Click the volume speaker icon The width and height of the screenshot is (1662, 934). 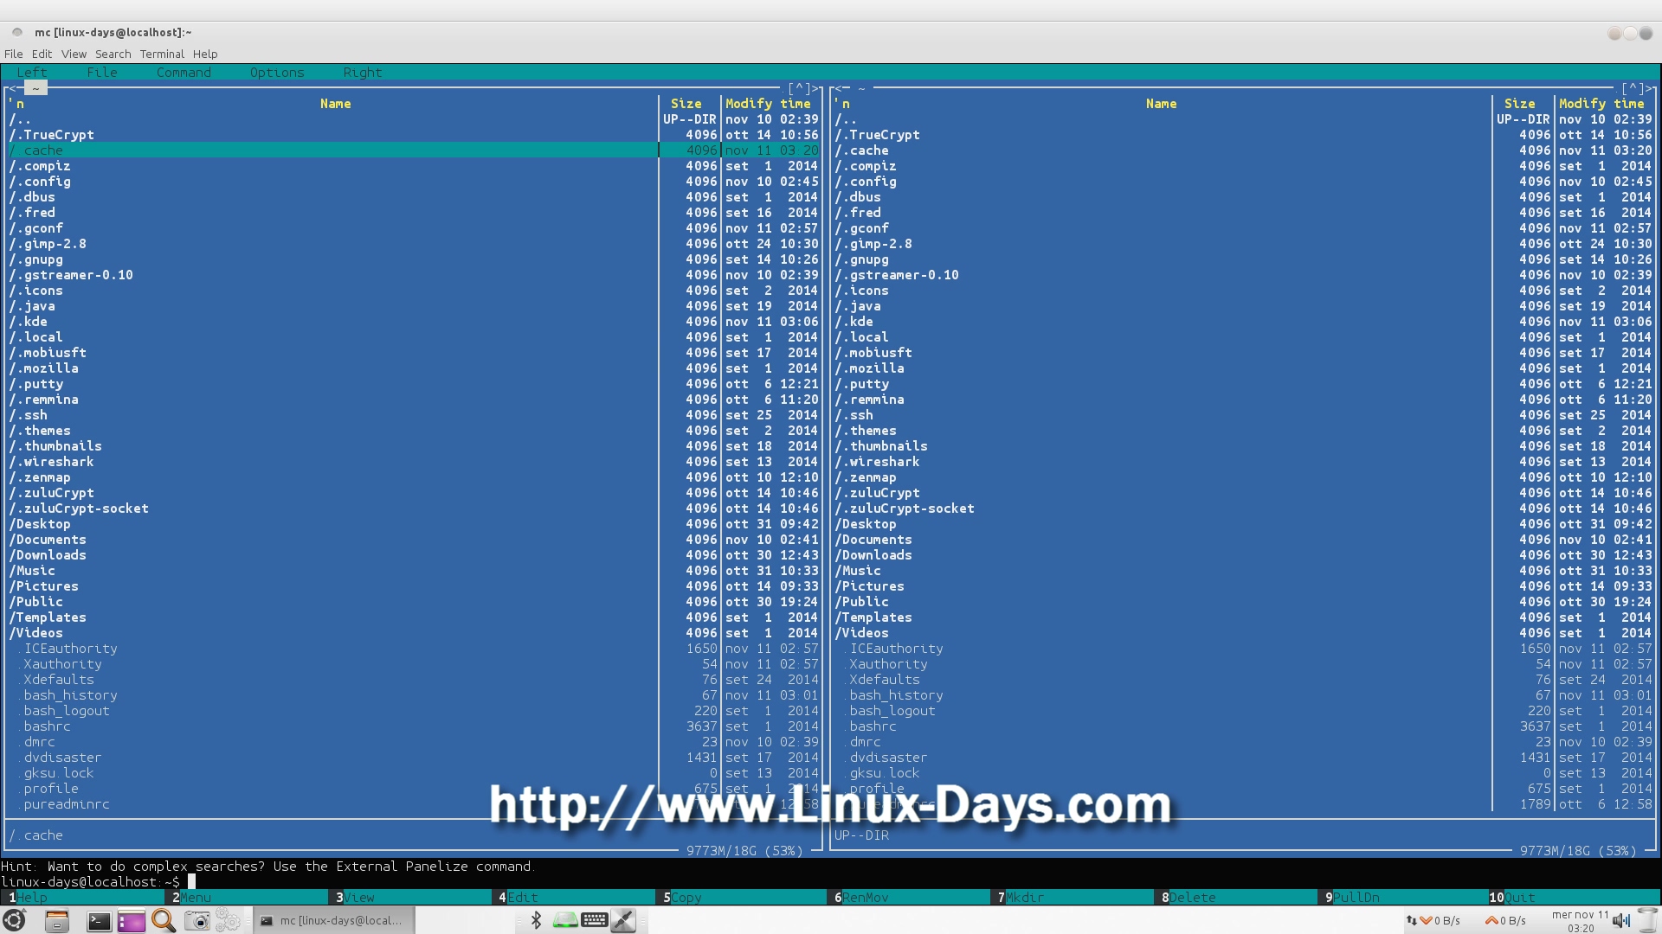coord(1620,921)
